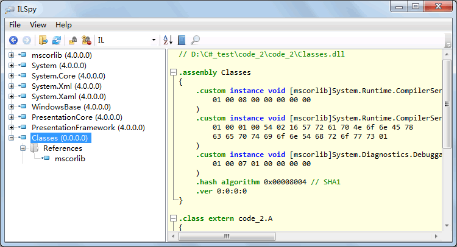Open search with magnifying glass icon
Image resolution: width=457 pixels, height=247 pixels.
coord(195,40)
